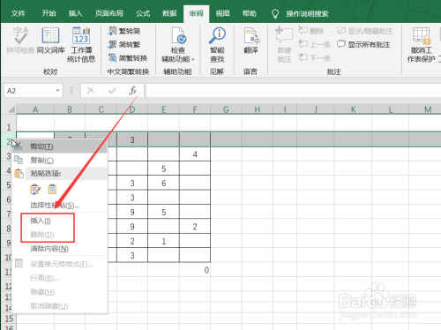
Task: Convert with 简转繁 option
Action: click(124, 44)
